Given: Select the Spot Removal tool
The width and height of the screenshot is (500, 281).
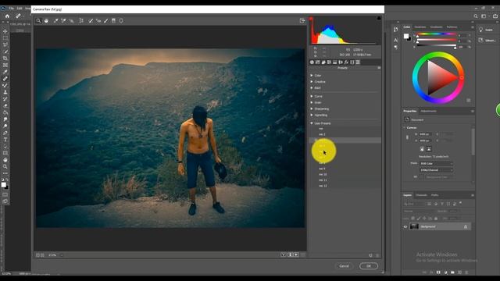Looking at the screenshot, I should tap(91, 21).
